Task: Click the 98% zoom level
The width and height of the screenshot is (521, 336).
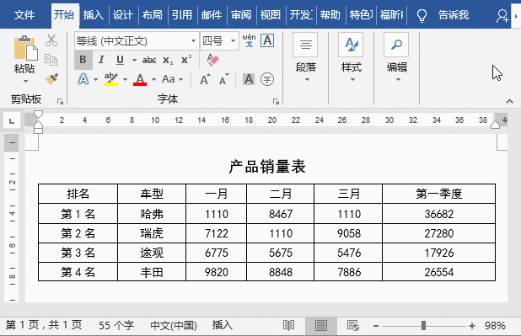Action: point(495,326)
